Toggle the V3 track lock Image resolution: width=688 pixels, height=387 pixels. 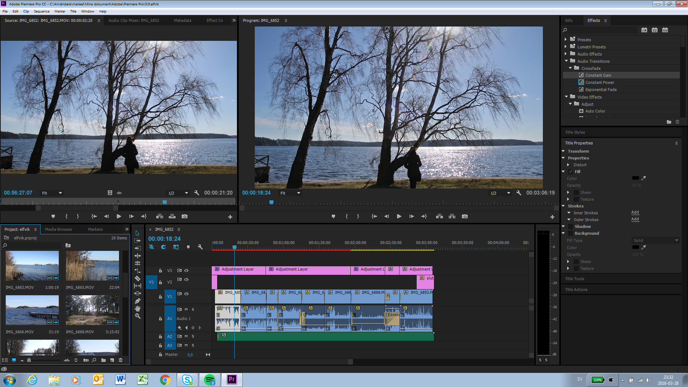[x=161, y=271]
